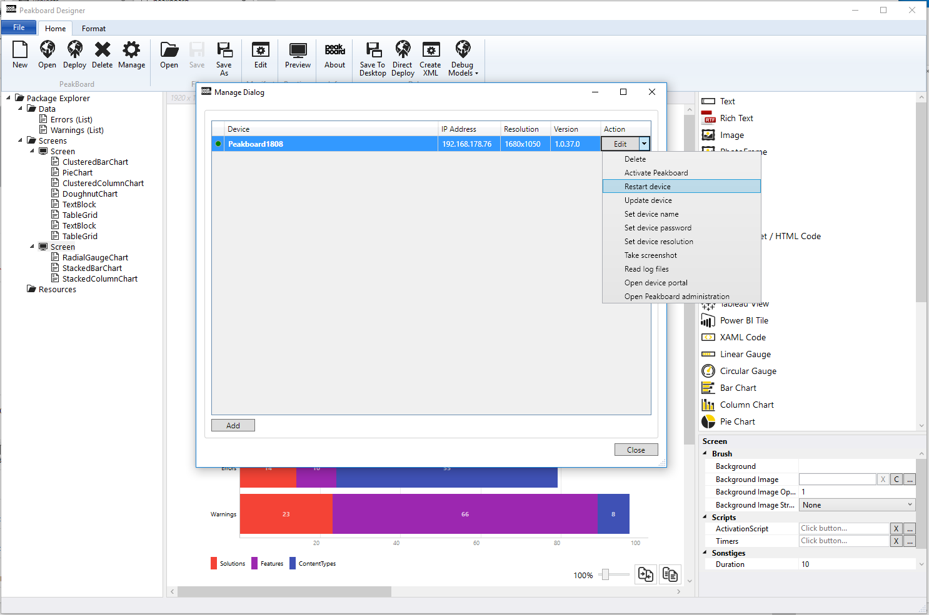Open the Edit action dropdown arrow

(644, 144)
